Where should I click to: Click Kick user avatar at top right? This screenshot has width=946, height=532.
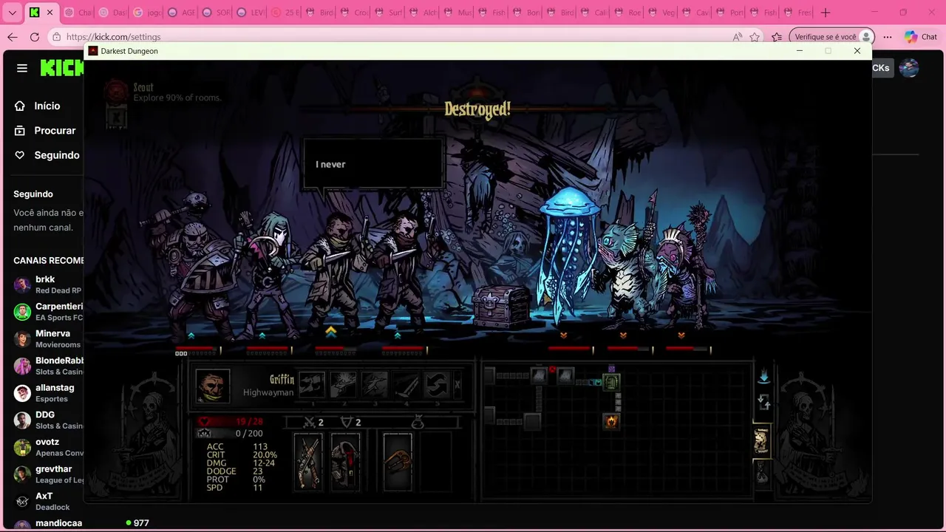909,68
